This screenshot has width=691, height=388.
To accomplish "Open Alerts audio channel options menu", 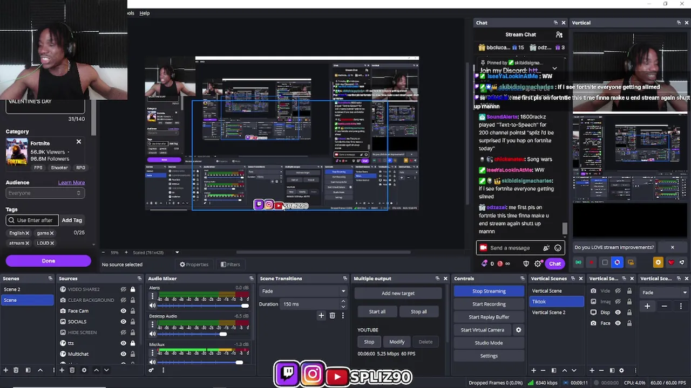I will tap(152, 297).
